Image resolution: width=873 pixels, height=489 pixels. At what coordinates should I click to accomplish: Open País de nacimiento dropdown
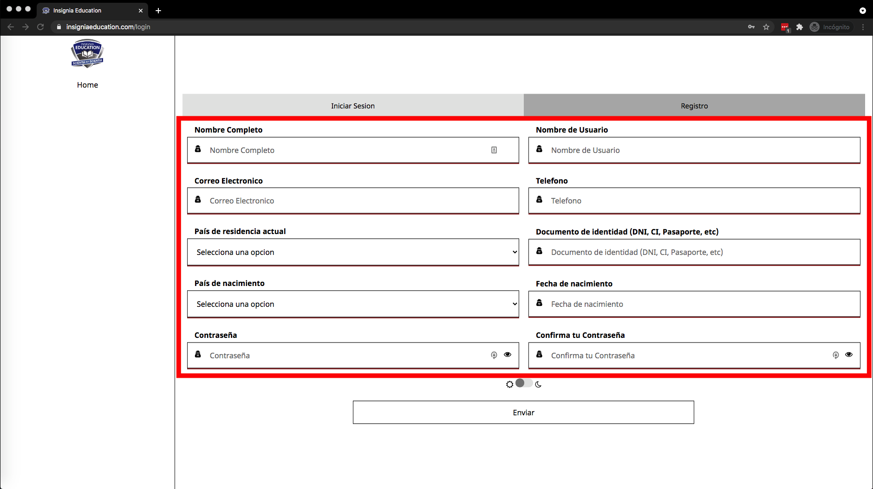coord(353,304)
